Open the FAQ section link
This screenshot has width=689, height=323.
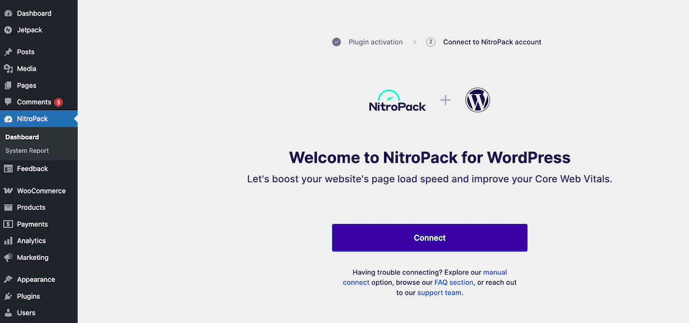point(454,282)
